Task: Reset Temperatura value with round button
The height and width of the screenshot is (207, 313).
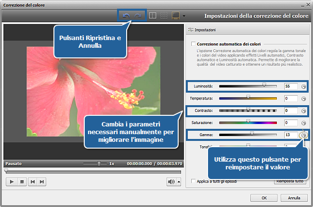Action: [303, 98]
